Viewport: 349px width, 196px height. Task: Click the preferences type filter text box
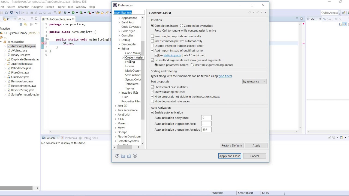point(129,13)
